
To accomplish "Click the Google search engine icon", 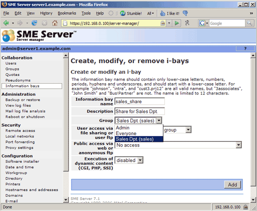I will [x=202, y=23].
